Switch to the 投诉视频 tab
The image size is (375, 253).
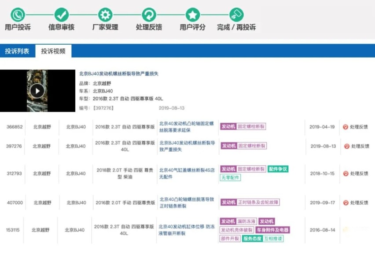click(x=53, y=51)
